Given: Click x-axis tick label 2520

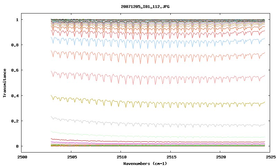Looking at the screenshot, I should coord(221,157).
